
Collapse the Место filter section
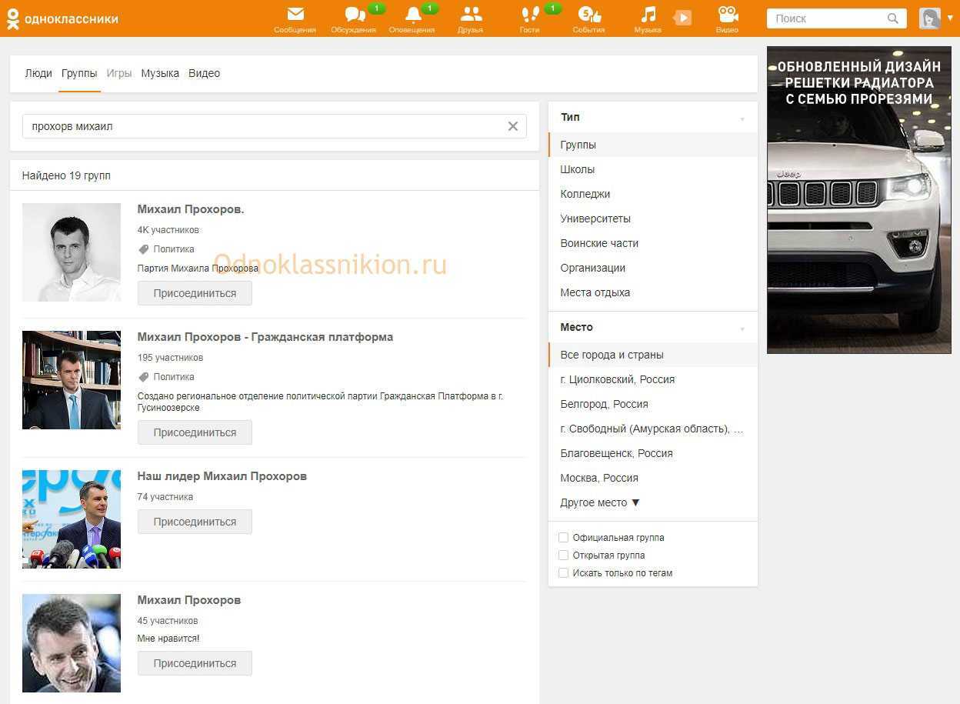[x=742, y=329]
